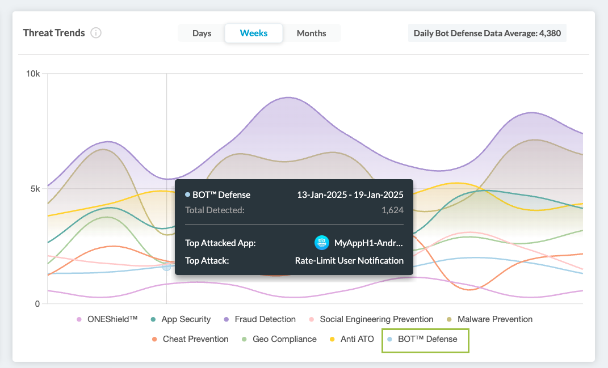Select the currently active Weeks tab
The image size is (608, 368).
(253, 33)
